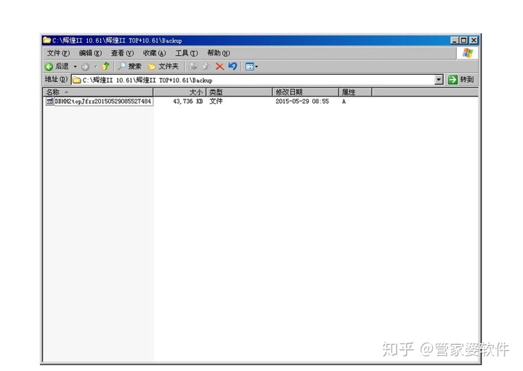
Task: Close the Backup explorer window
Action: [x=474, y=41]
